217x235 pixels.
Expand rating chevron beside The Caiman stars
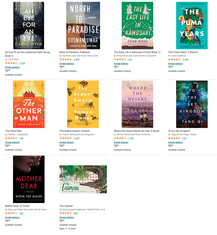(x=73, y=213)
